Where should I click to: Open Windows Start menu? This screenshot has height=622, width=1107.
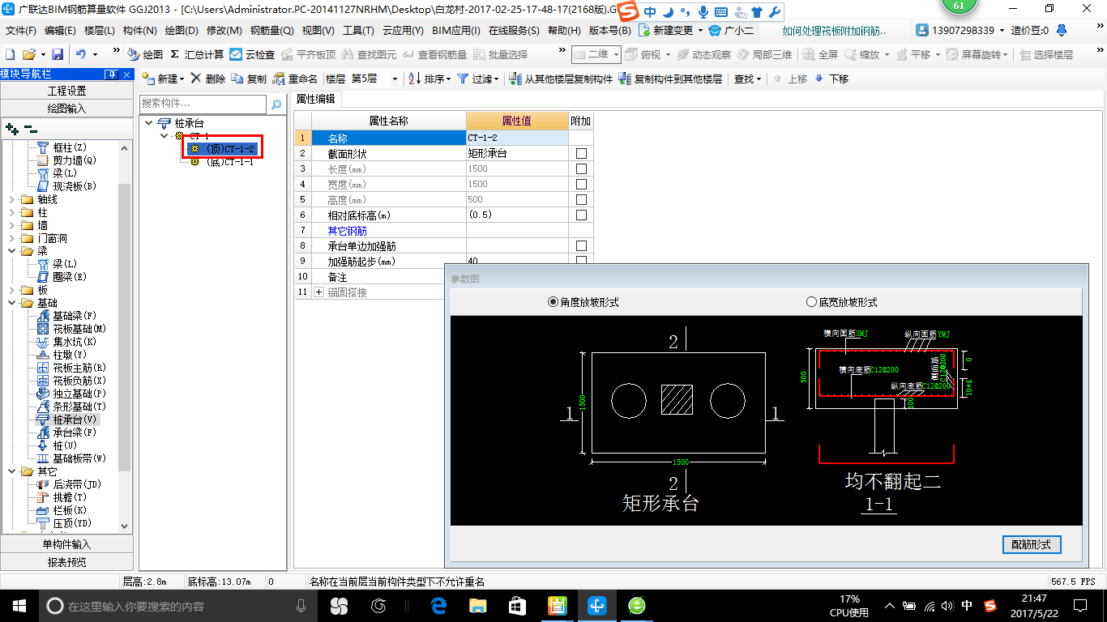19,605
